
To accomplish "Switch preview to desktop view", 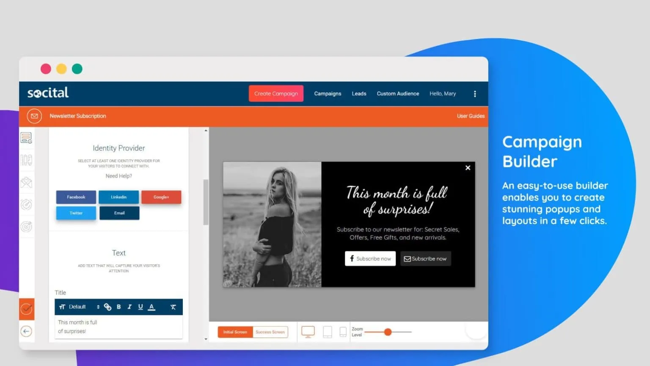I will tap(308, 332).
